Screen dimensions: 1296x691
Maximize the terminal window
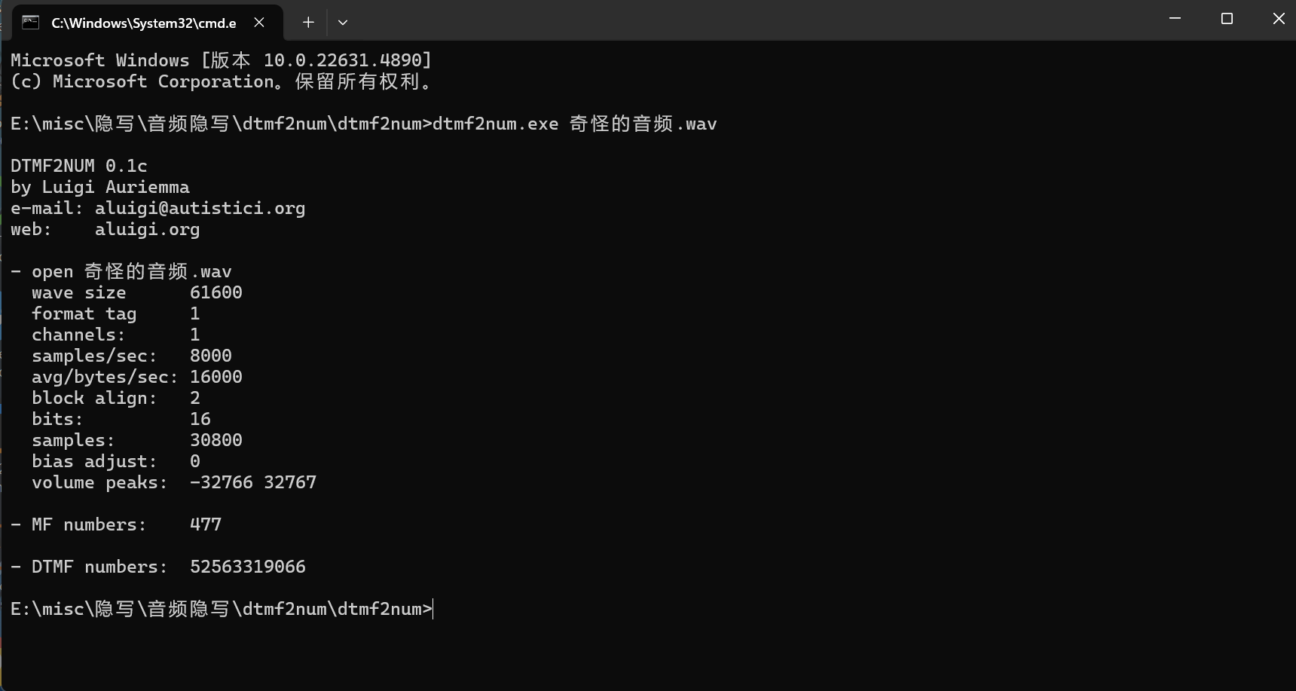1227,19
